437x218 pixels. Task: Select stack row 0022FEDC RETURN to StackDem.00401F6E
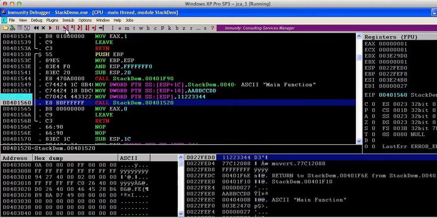click(311, 176)
